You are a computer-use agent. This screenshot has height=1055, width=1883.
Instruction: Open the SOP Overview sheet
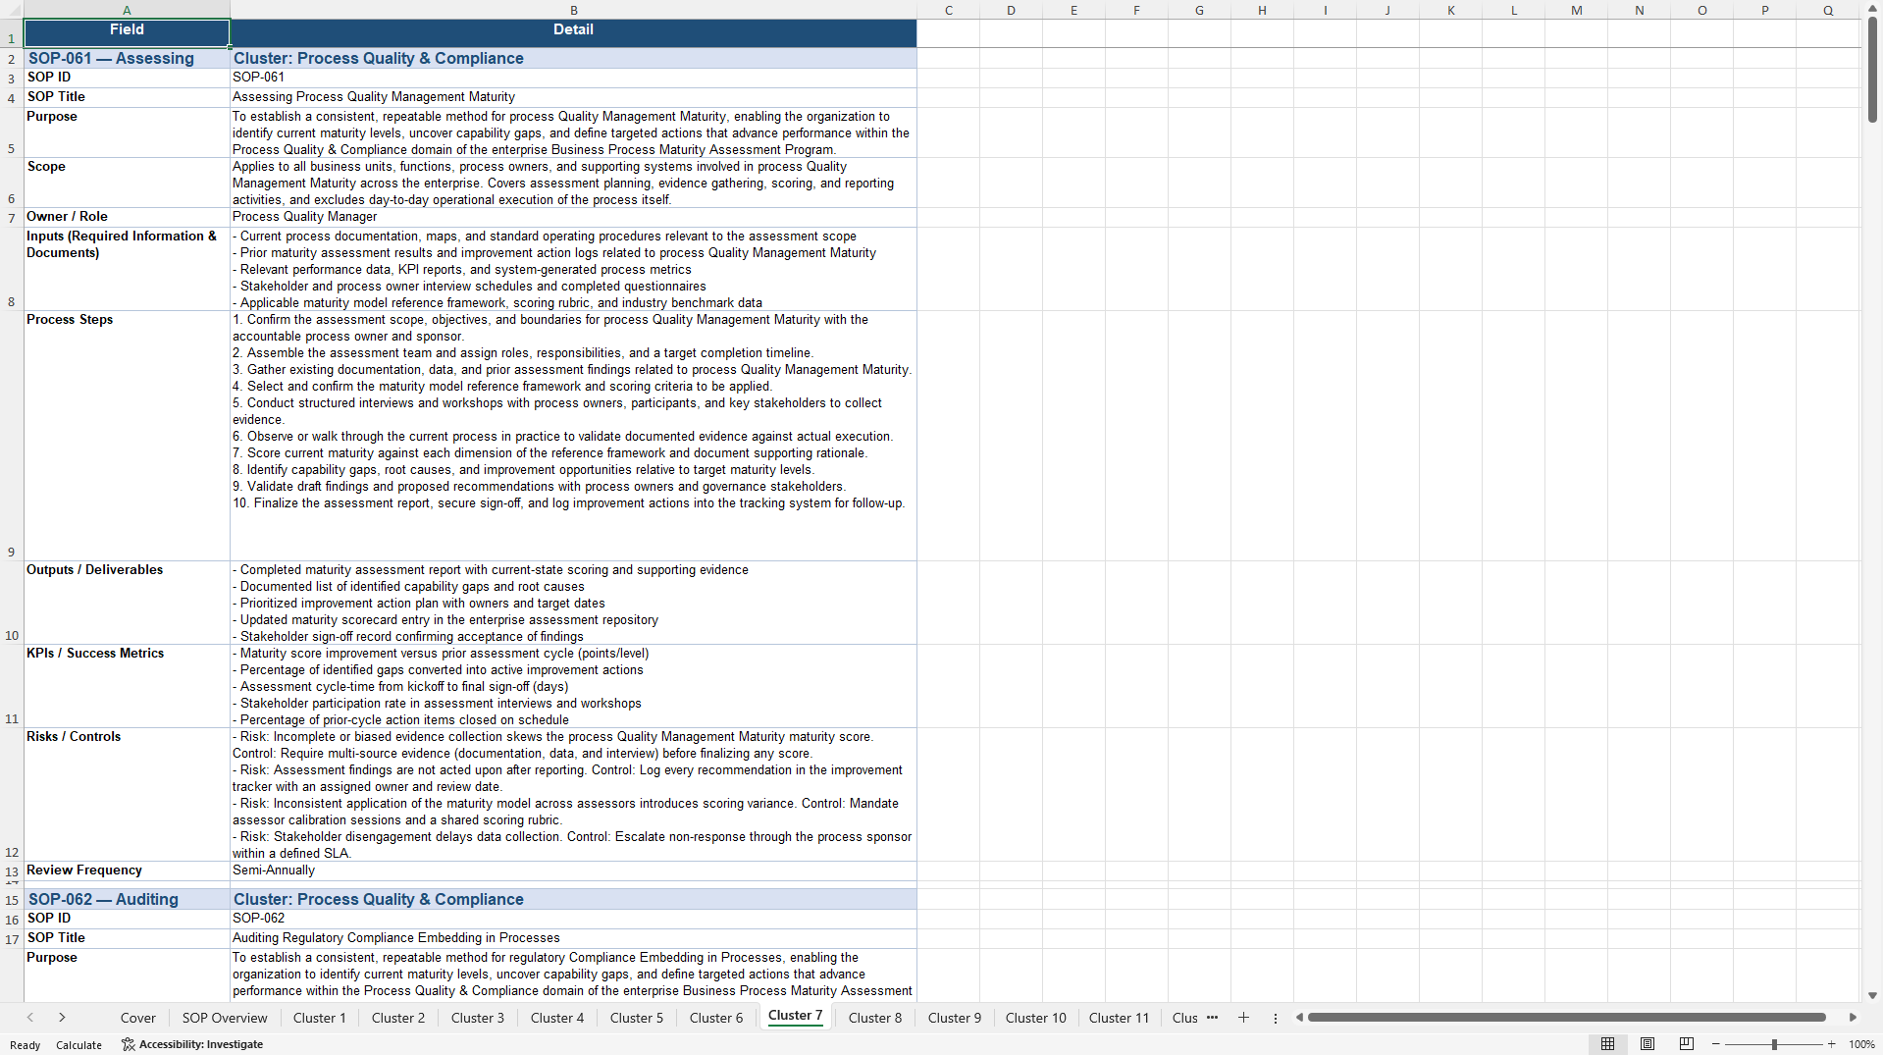(225, 1018)
